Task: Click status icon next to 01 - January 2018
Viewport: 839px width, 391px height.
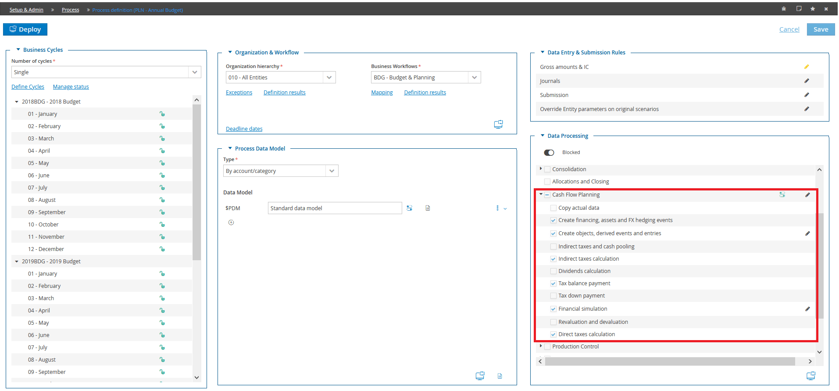Action: click(x=162, y=114)
